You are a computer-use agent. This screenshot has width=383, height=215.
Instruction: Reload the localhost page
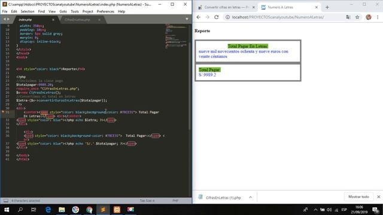click(x=217, y=17)
